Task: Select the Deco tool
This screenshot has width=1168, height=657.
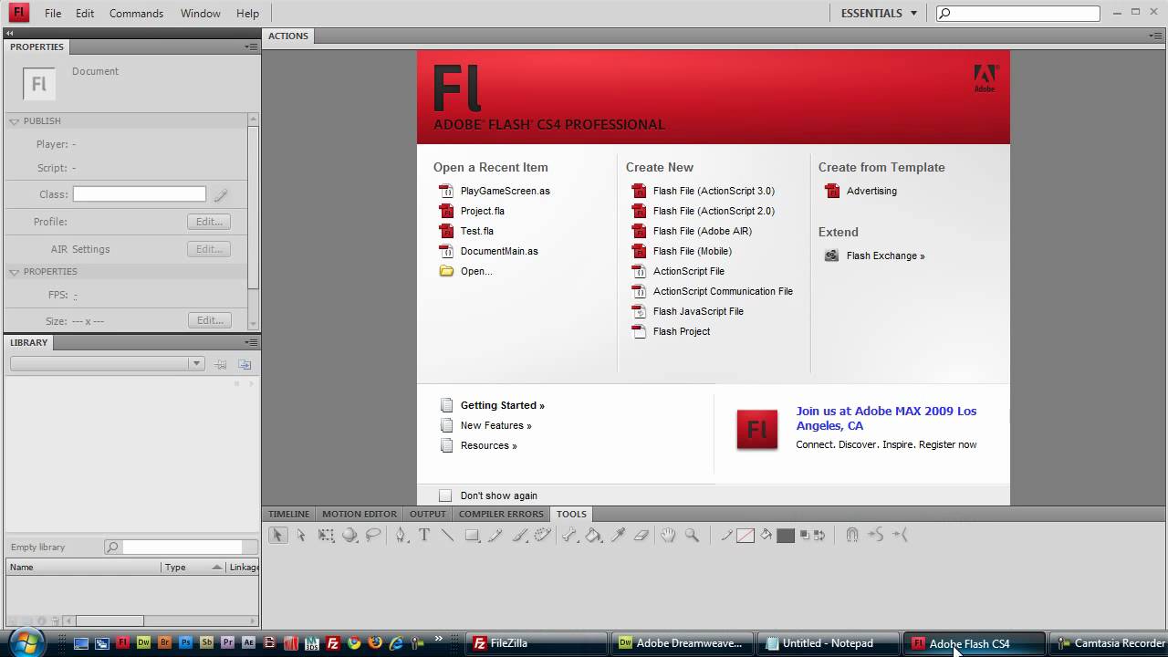Action: click(543, 536)
